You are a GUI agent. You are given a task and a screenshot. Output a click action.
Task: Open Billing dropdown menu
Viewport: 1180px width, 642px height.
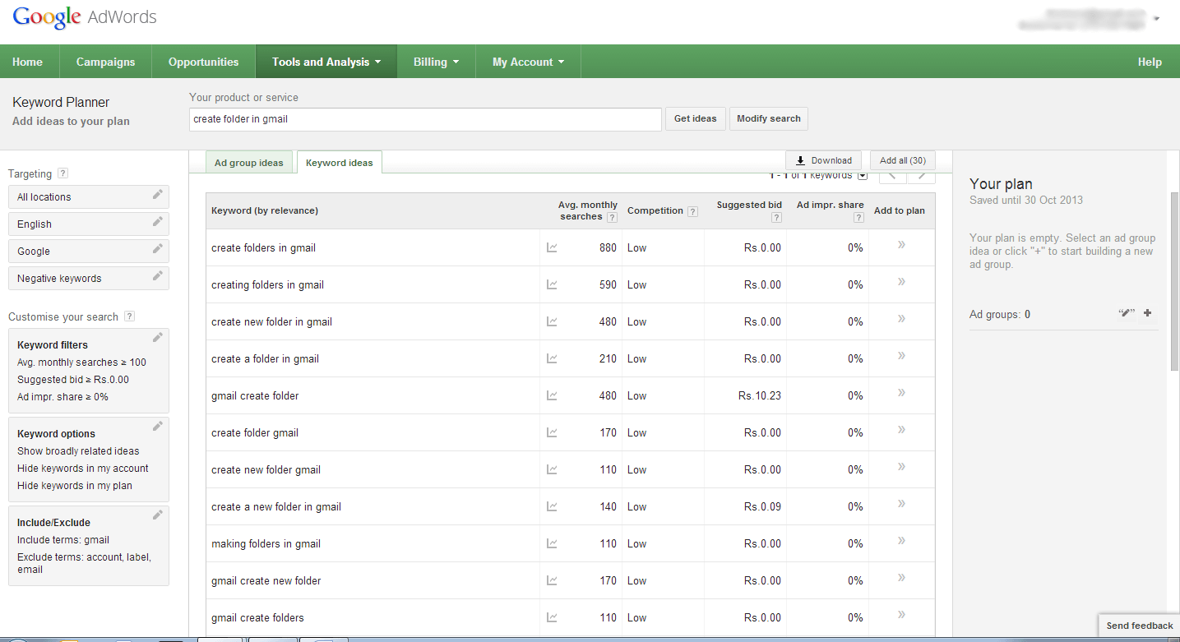click(436, 62)
